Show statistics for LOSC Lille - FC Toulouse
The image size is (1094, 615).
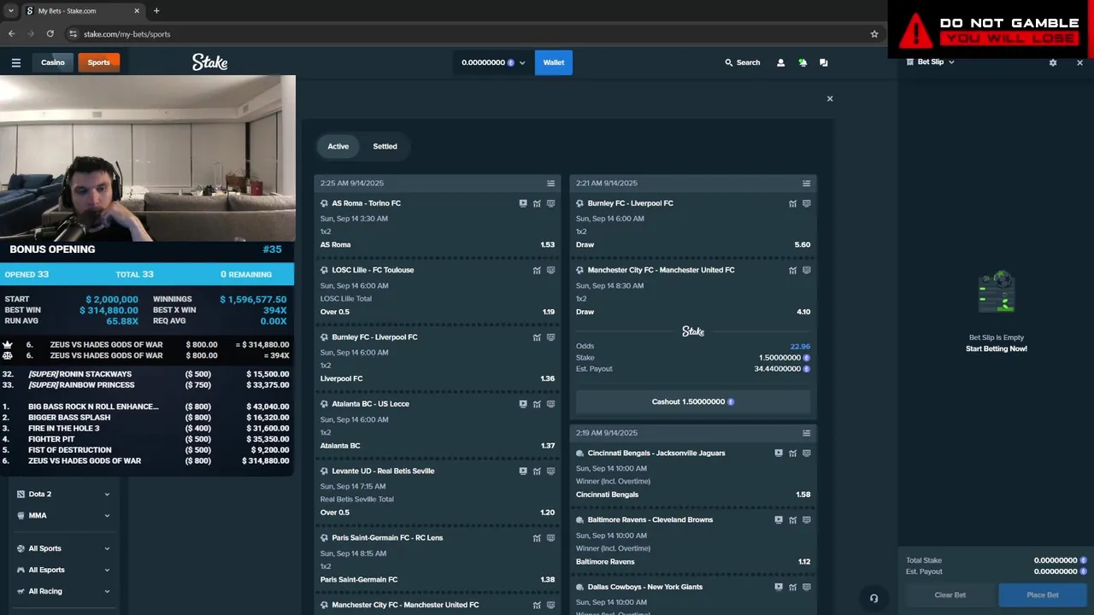coord(537,270)
